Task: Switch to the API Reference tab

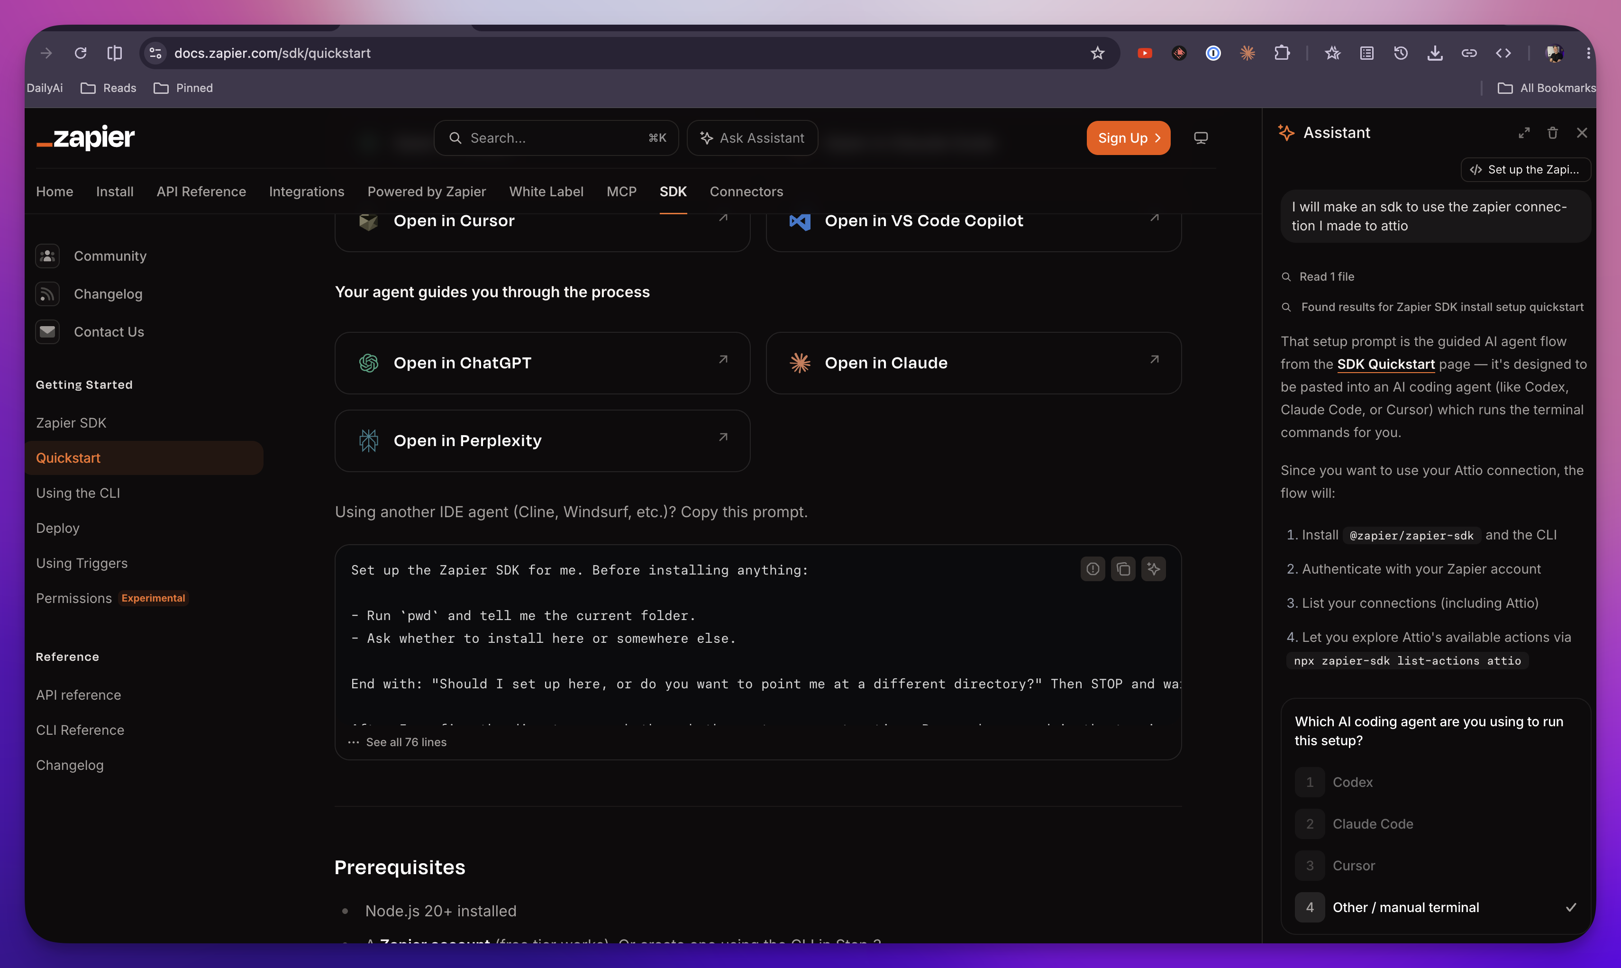Action: pyautogui.click(x=201, y=192)
